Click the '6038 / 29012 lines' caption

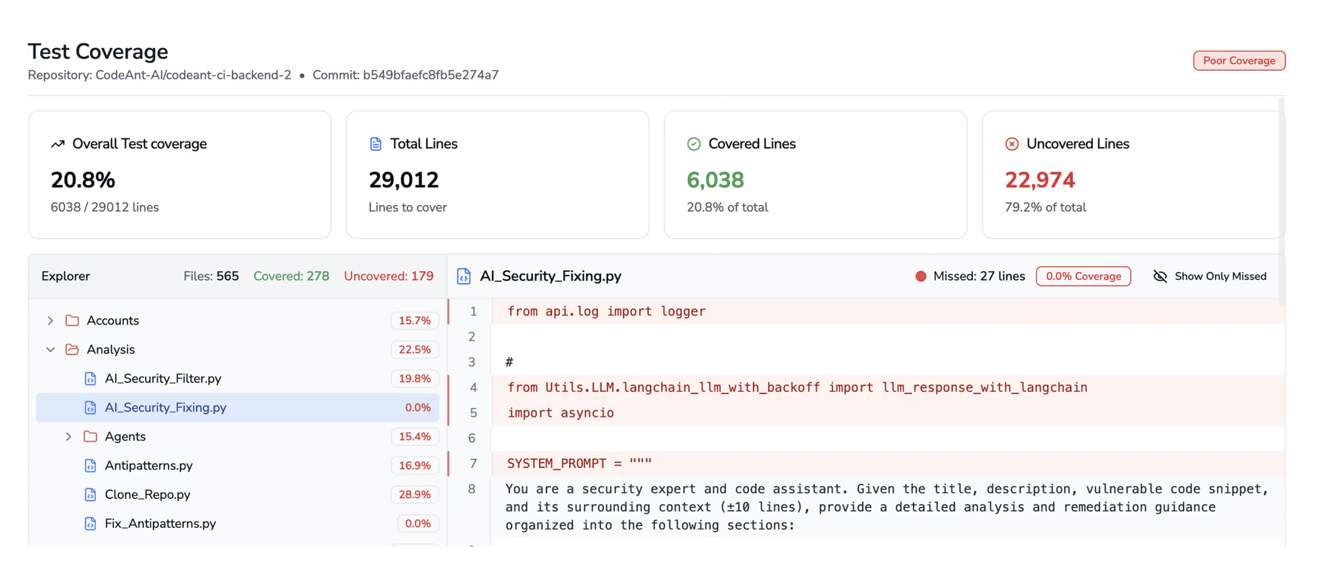point(104,208)
